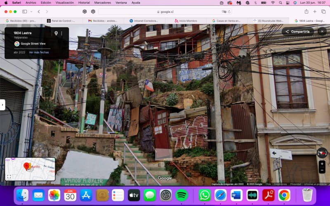The image size is (330, 206).
Task: Open the Ayuda menu
Action: (136, 3)
